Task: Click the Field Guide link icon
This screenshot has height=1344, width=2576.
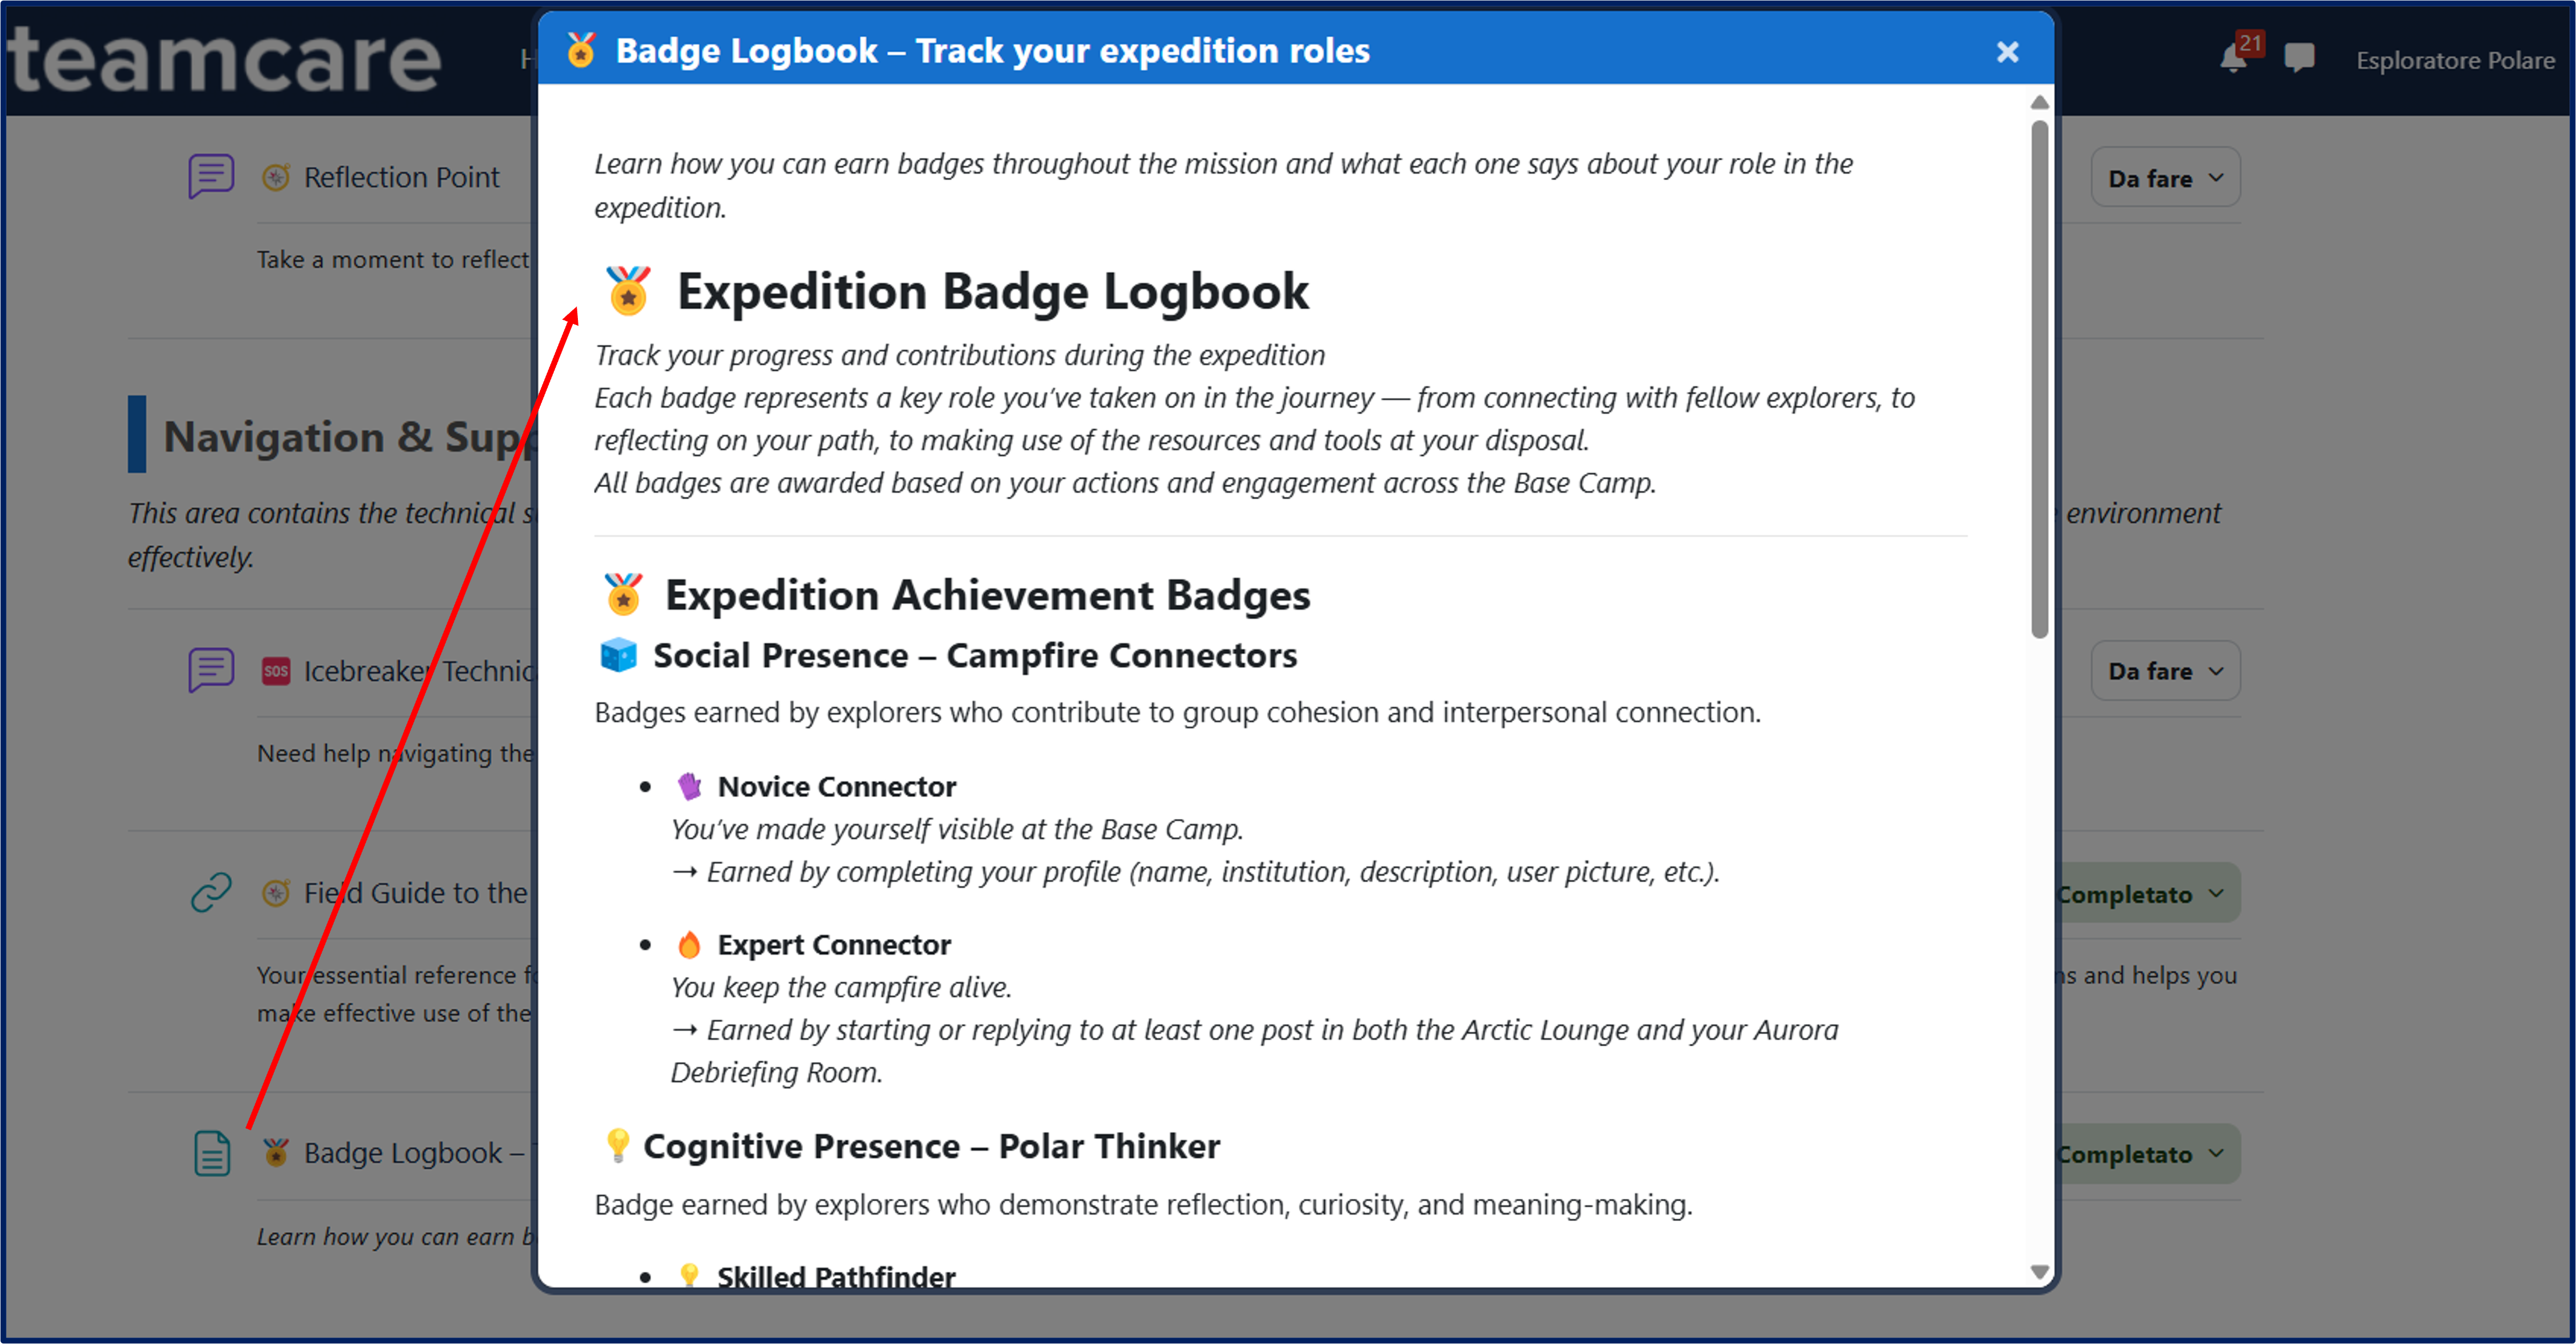Action: tap(211, 892)
